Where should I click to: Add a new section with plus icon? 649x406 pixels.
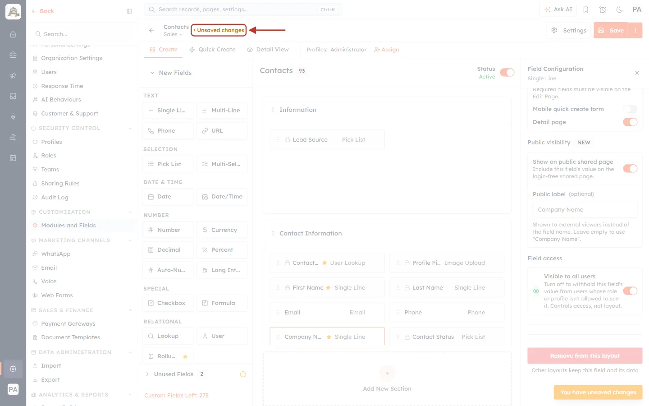click(x=387, y=373)
